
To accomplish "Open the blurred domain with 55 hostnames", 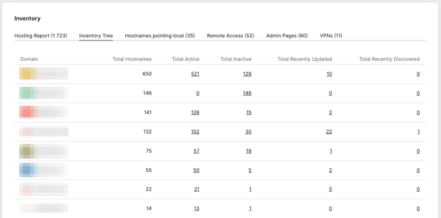I will pyautogui.click(x=44, y=170).
